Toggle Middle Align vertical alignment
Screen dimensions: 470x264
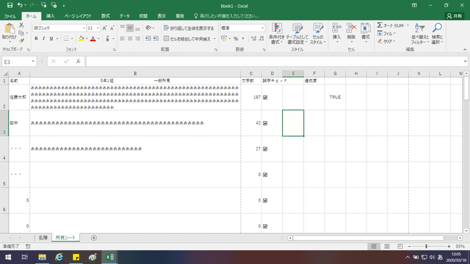[x=130, y=28]
